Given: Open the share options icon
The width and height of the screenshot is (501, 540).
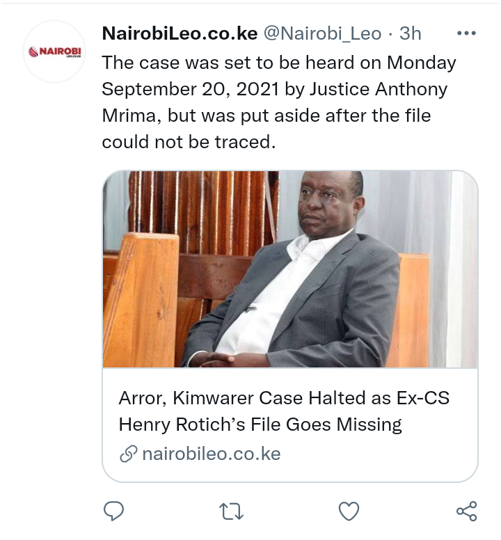Looking at the screenshot, I should click(467, 511).
